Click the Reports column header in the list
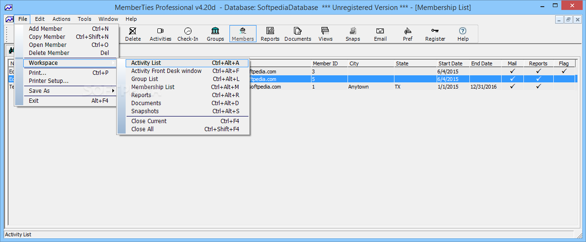586x242 pixels. (x=538, y=63)
